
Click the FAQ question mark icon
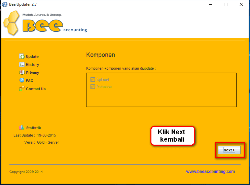point(22,80)
